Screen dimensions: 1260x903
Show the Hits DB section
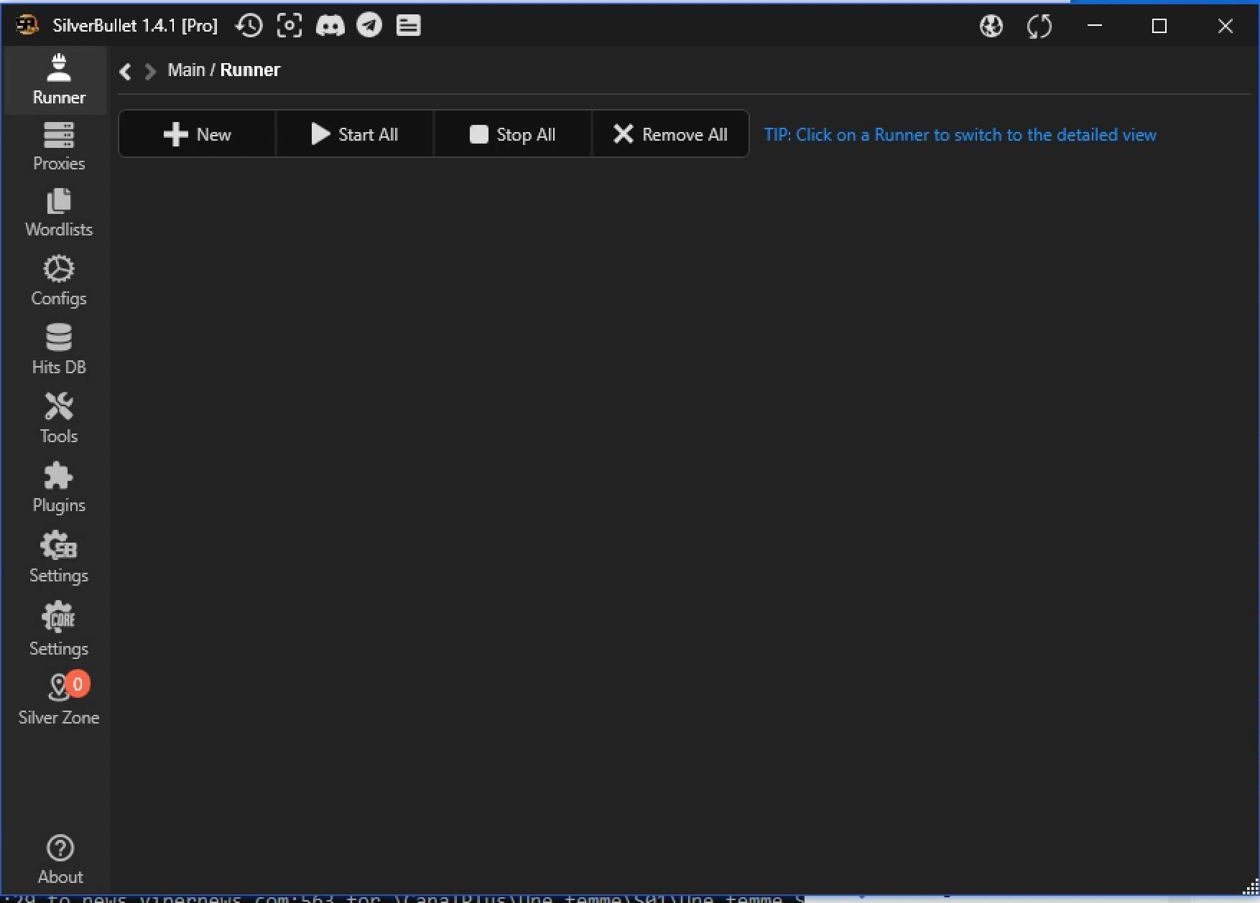click(59, 350)
